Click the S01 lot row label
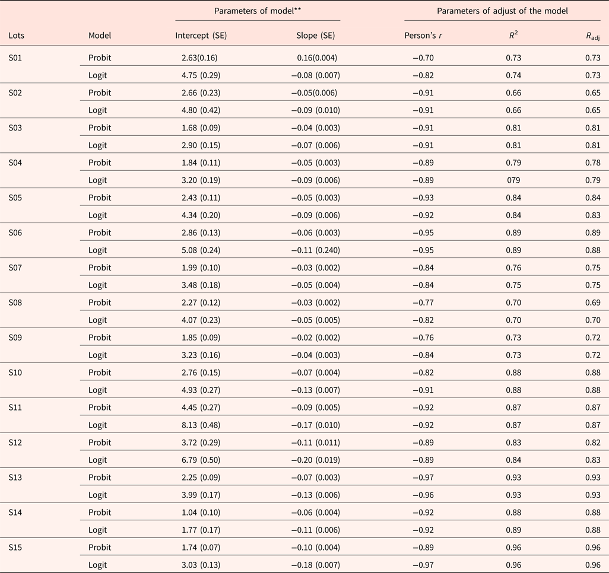 [16, 58]
